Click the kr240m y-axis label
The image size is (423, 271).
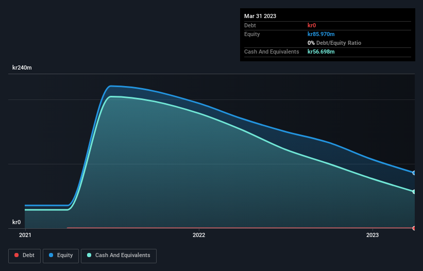click(22, 67)
